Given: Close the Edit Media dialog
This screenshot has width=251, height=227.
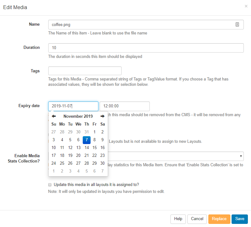Looking at the screenshot, I should click(x=246, y=6).
